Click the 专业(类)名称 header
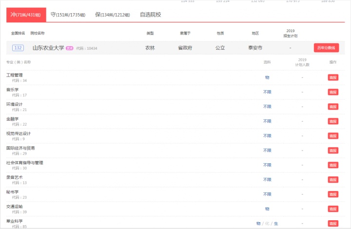 pos(19,62)
